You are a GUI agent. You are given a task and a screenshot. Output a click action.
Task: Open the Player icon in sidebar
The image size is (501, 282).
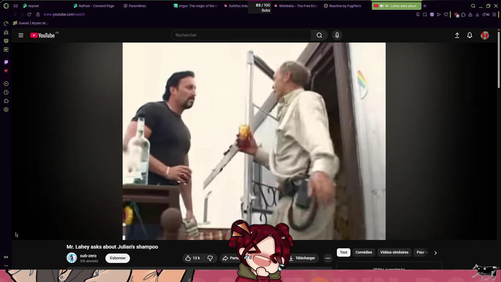pos(6,84)
